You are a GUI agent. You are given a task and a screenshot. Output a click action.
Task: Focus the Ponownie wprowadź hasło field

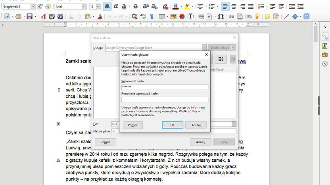pyautogui.click(x=165, y=100)
